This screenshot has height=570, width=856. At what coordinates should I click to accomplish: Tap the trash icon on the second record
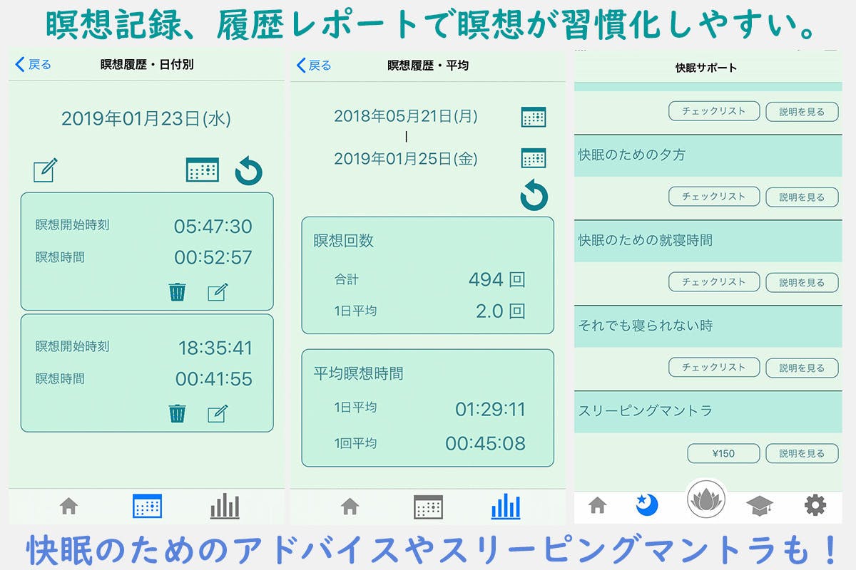[177, 413]
